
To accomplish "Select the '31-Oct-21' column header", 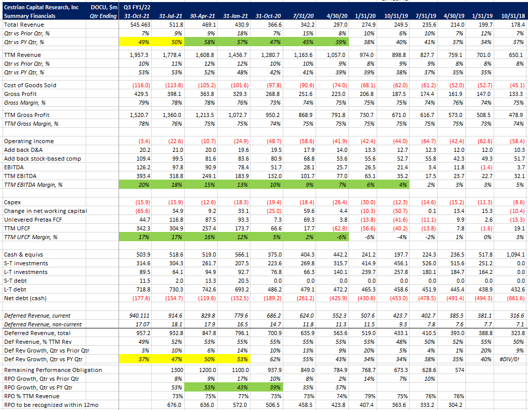I will pyautogui.click(x=136, y=16).
